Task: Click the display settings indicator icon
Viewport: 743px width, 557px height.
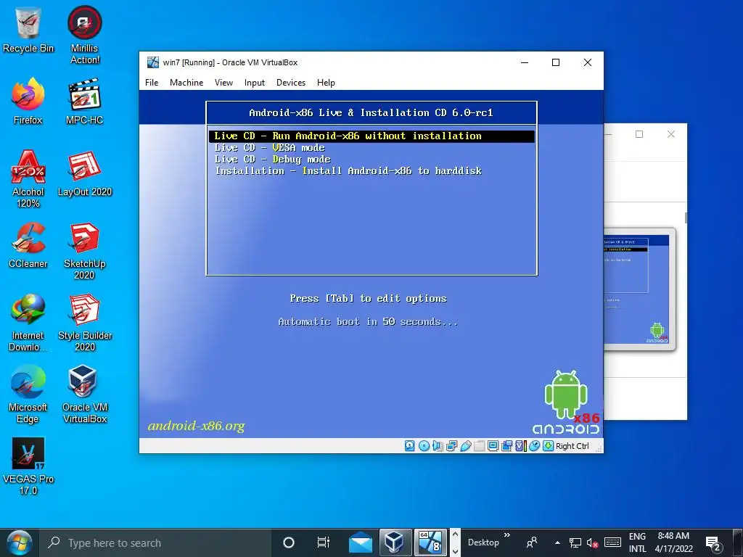Action: (x=493, y=446)
